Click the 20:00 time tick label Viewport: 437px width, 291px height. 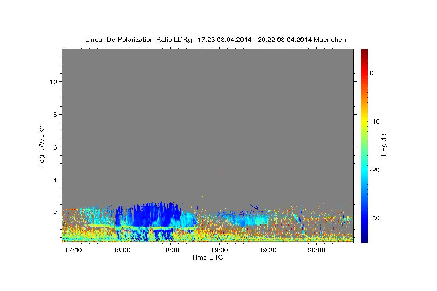click(317, 251)
